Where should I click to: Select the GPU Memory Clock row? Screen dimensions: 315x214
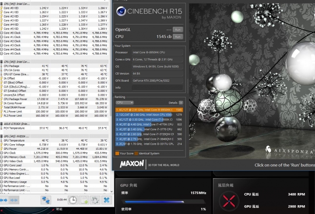54,157
